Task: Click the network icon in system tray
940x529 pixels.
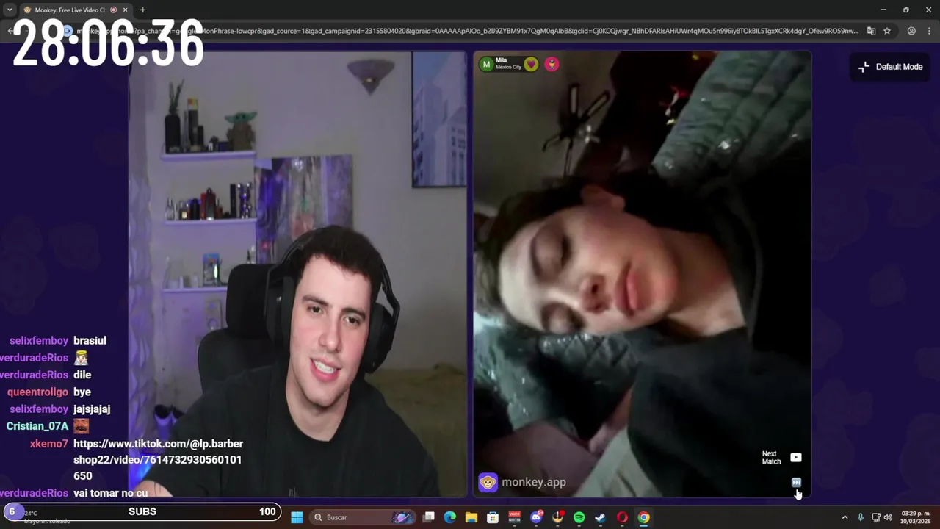Action: pos(875,517)
